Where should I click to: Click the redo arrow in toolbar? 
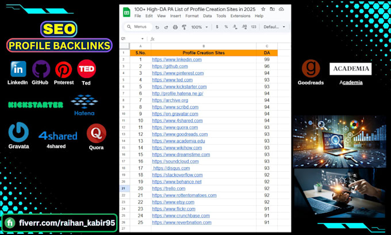click(166, 27)
